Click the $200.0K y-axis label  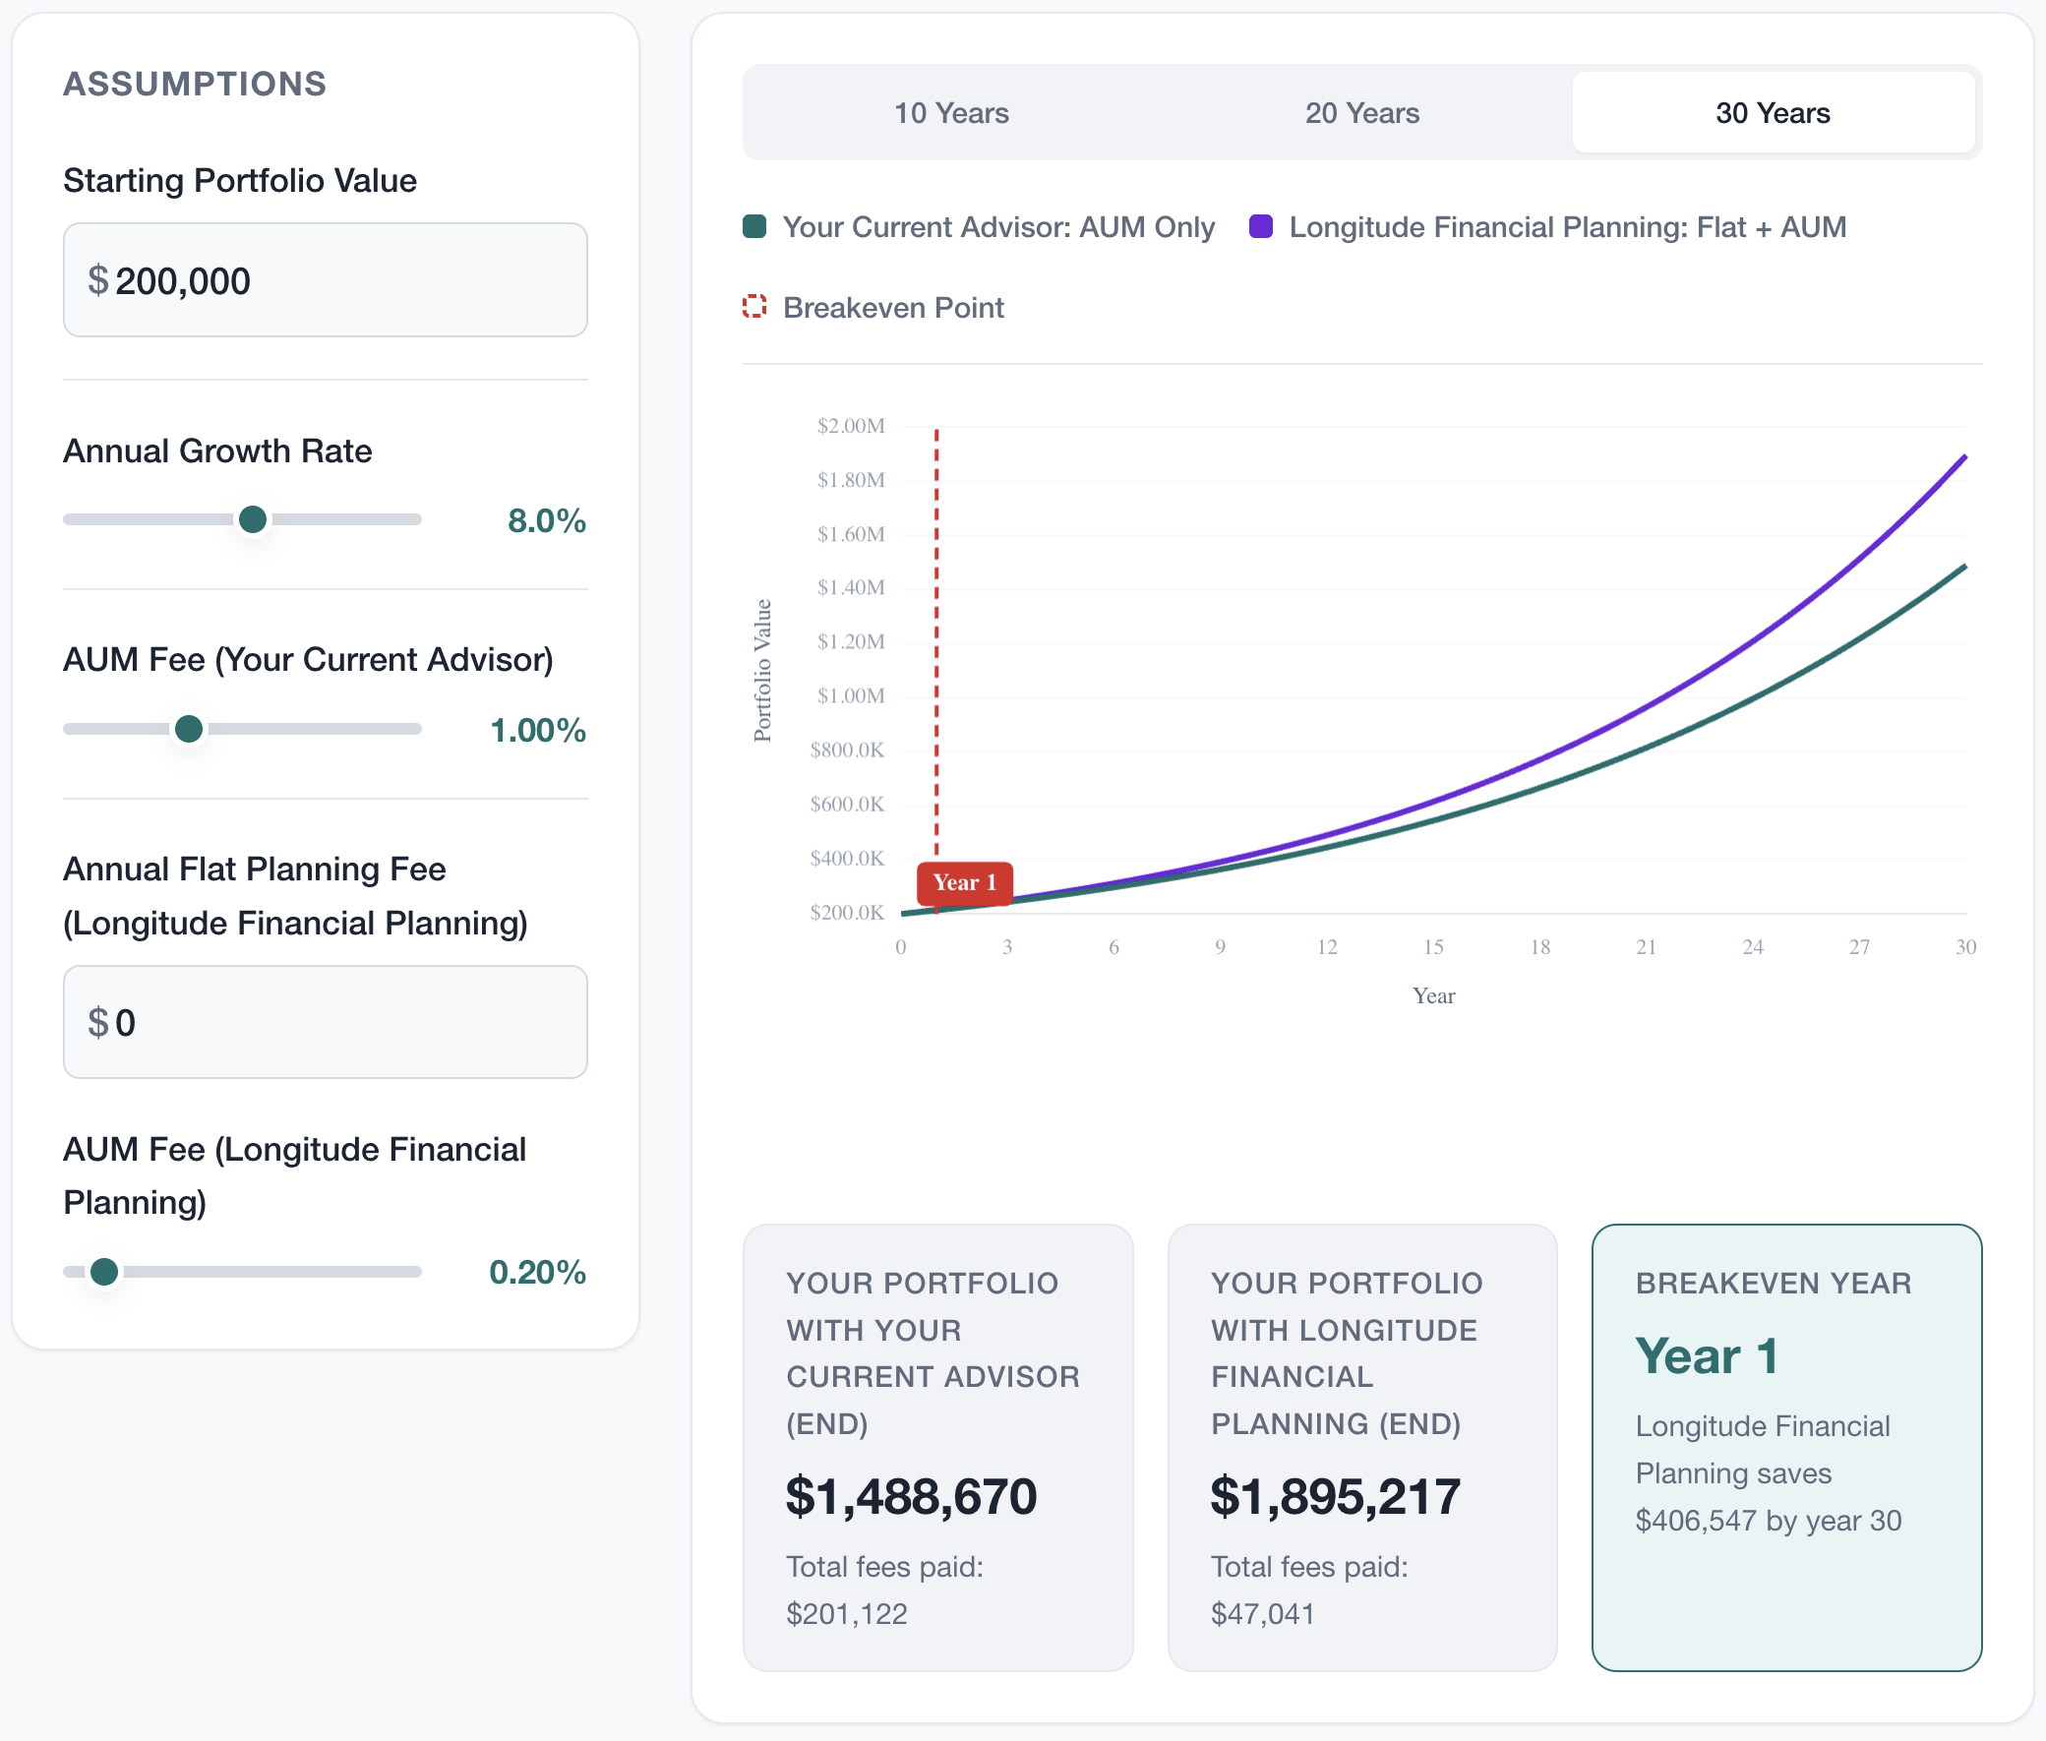tap(848, 912)
